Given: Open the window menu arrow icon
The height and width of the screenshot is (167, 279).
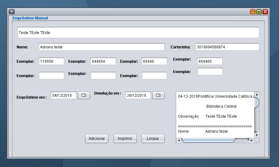Looking at the screenshot, I should click(x=12, y=12).
